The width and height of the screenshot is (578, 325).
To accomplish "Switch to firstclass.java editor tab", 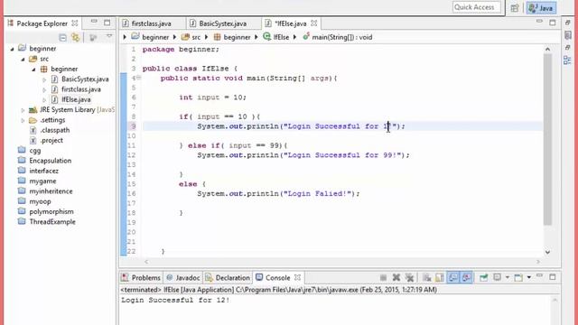I will tap(152, 23).
